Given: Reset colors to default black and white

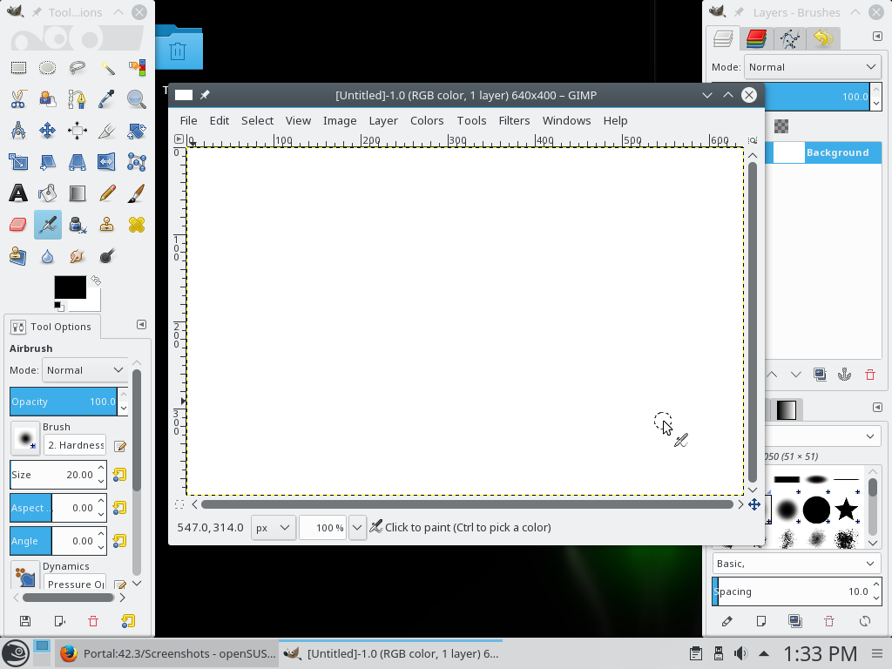Looking at the screenshot, I should (58, 306).
